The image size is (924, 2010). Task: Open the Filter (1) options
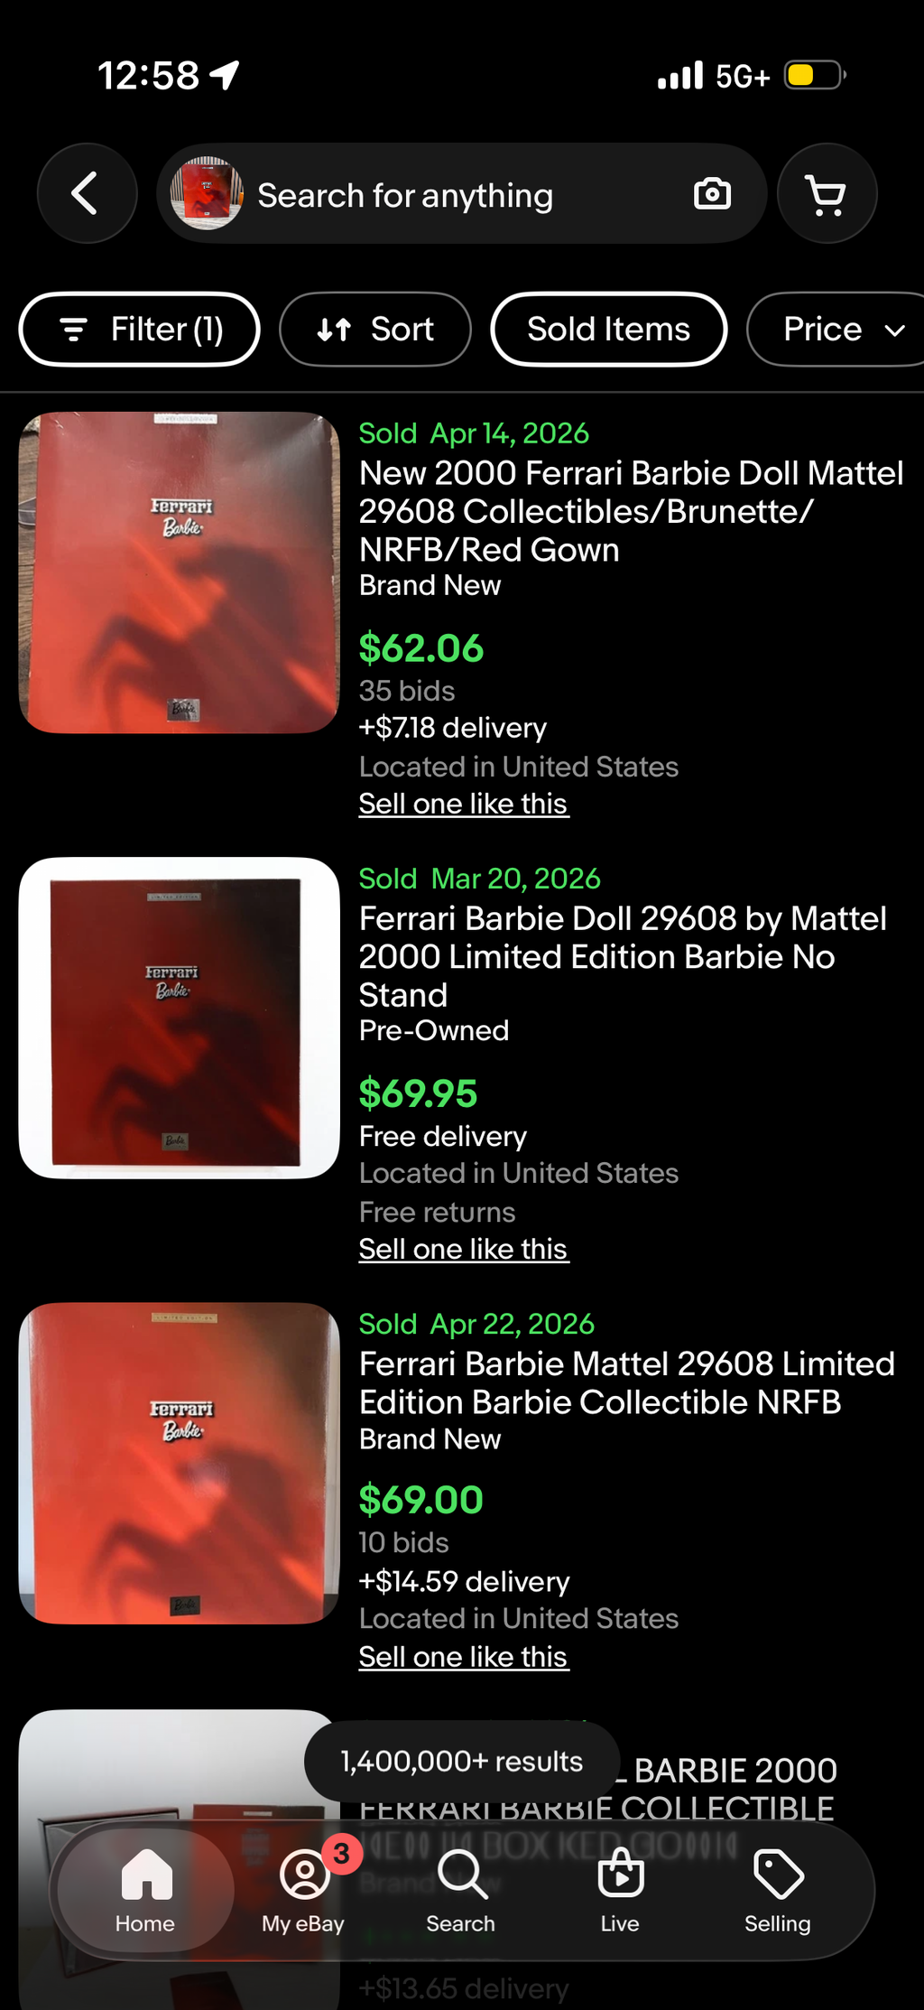[140, 330]
